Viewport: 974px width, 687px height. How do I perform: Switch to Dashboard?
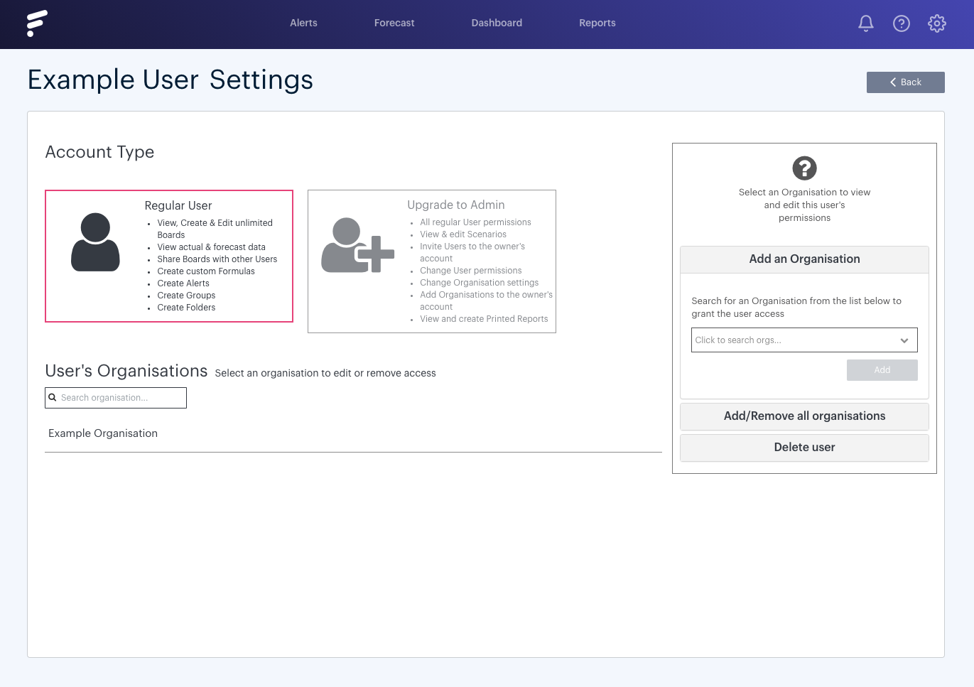497,23
